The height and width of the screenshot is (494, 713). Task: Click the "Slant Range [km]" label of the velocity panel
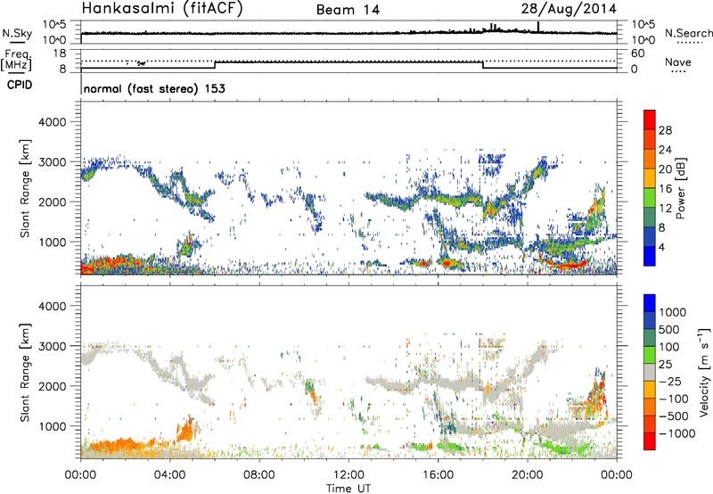[26, 372]
